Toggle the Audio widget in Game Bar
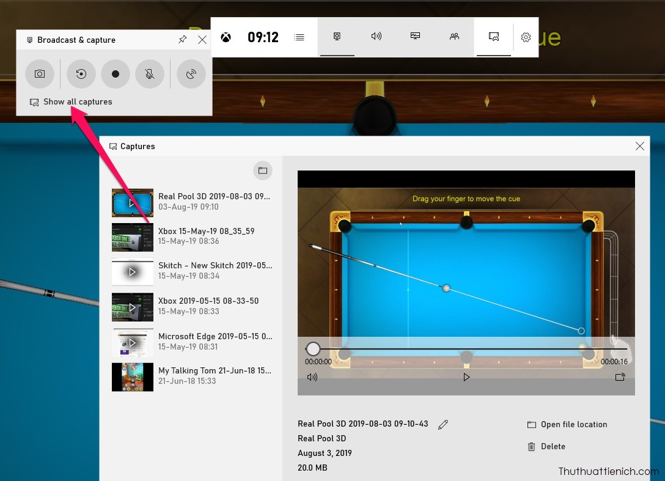The image size is (665, 481). tap(377, 37)
